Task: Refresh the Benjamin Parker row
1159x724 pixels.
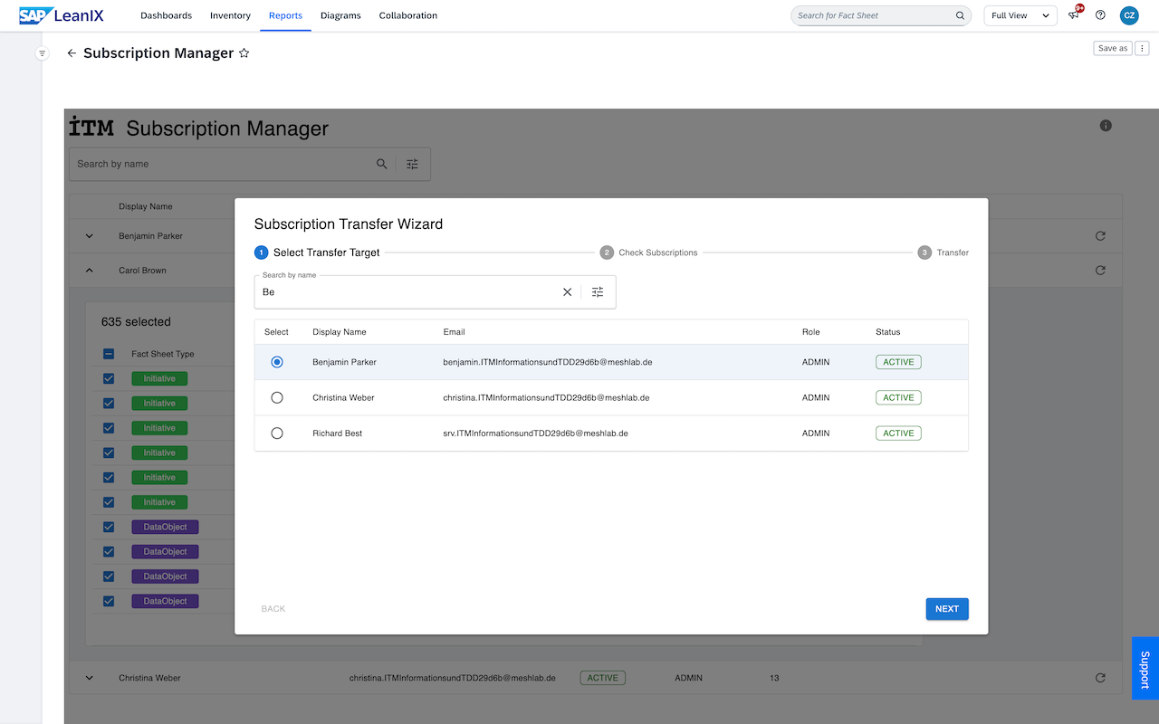Action: [1100, 236]
